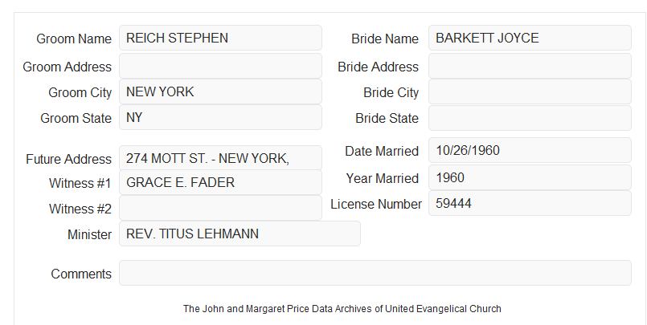Click the License Number field showing 59444
The image size is (647, 325).
pyautogui.click(x=530, y=203)
